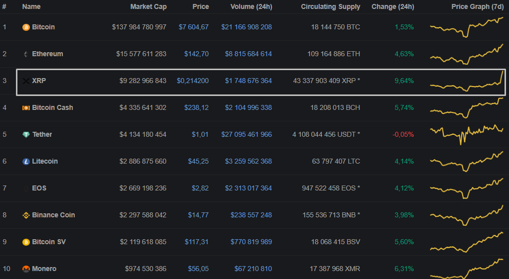Click Monero market cap $974 530 386

[x=146, y=269]
